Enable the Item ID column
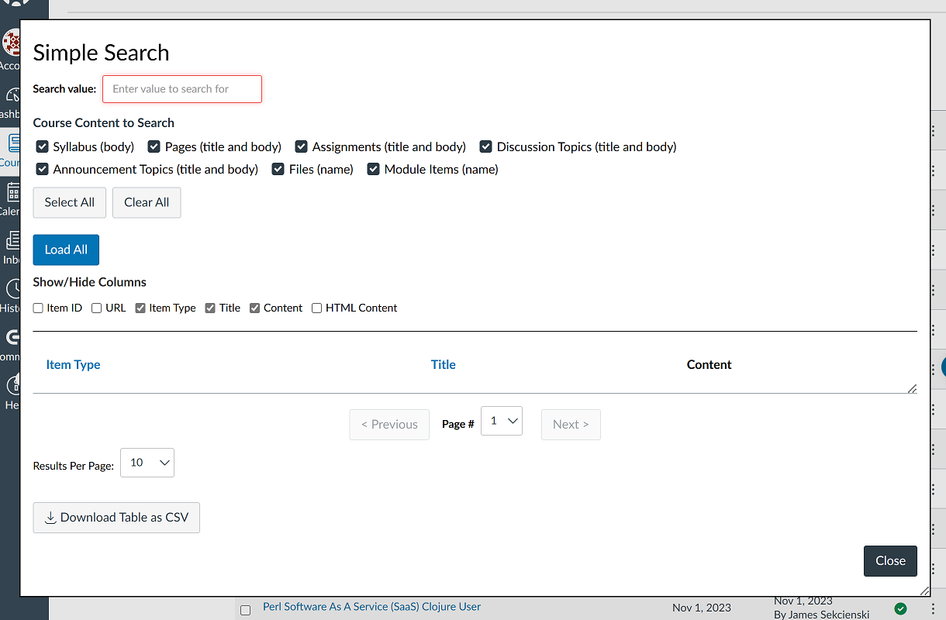Image resolution: width=946 pixels, height=620 pixels. coord(37,308)
